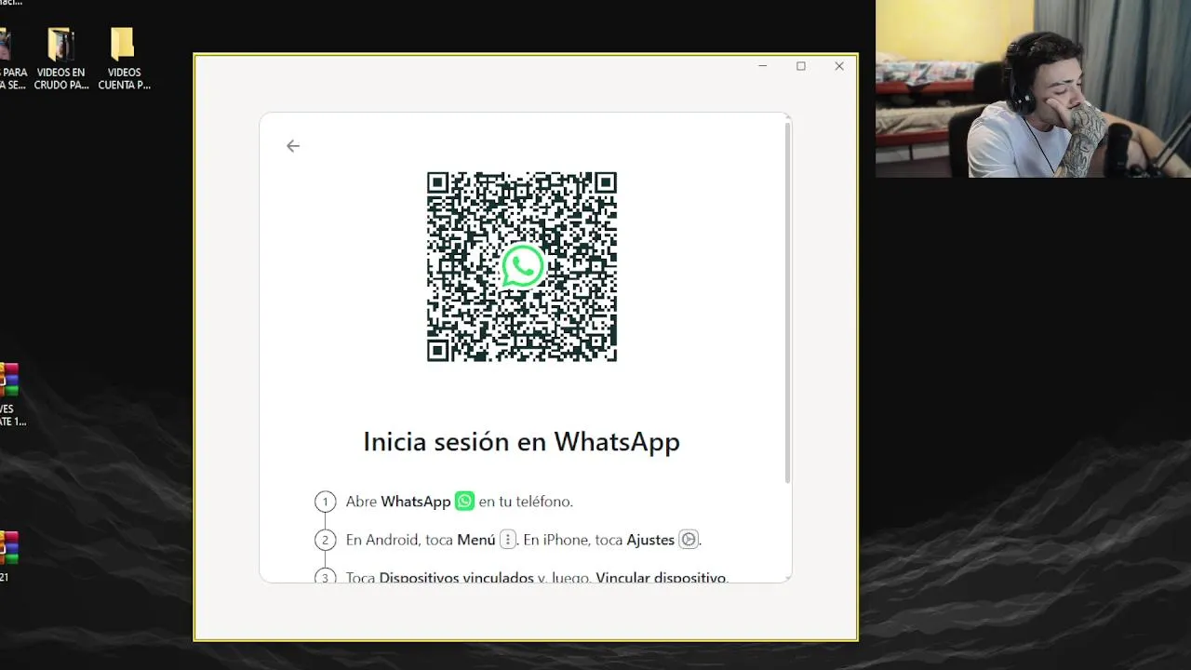Maximize the WhatsApp window
Image resolution: width=1191 pixels, height=670 pixels.
click(x=800, y=66)
